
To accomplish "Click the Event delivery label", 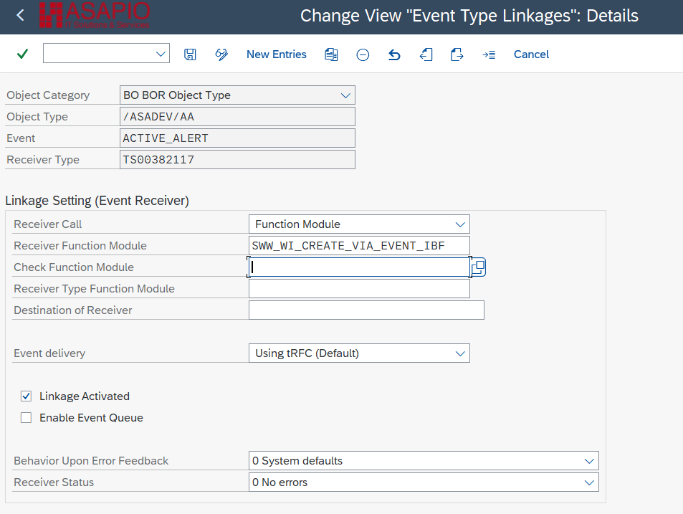I will click(x=49, y=353).
